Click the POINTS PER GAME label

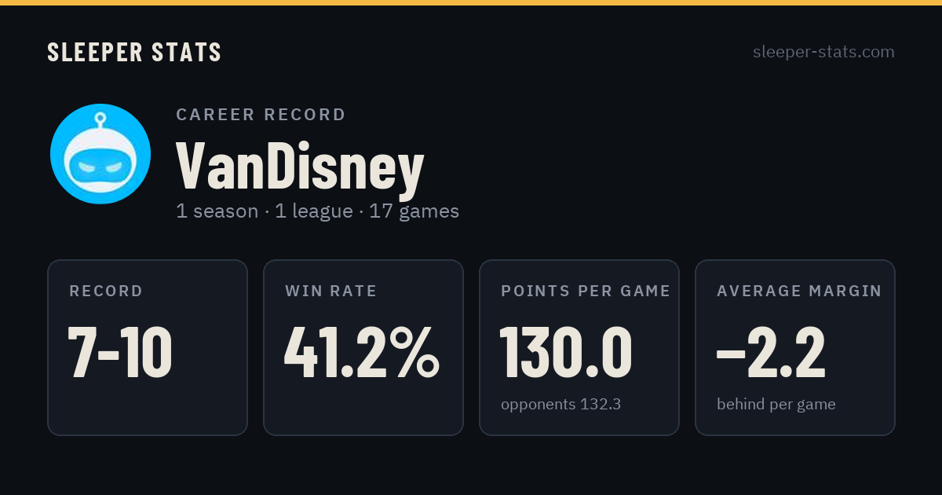(586, 291)
